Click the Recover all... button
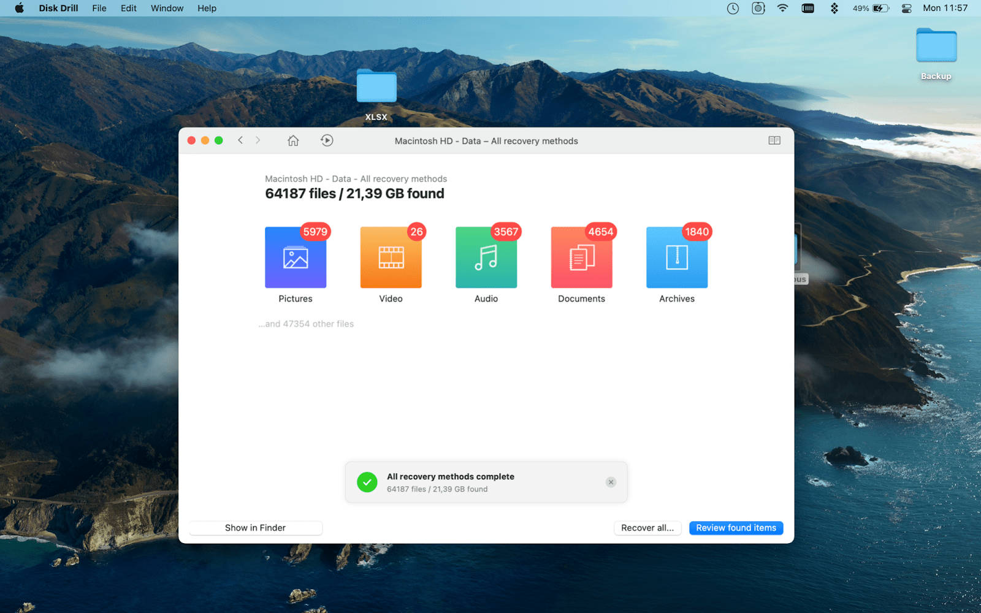 tap(647, 528)
